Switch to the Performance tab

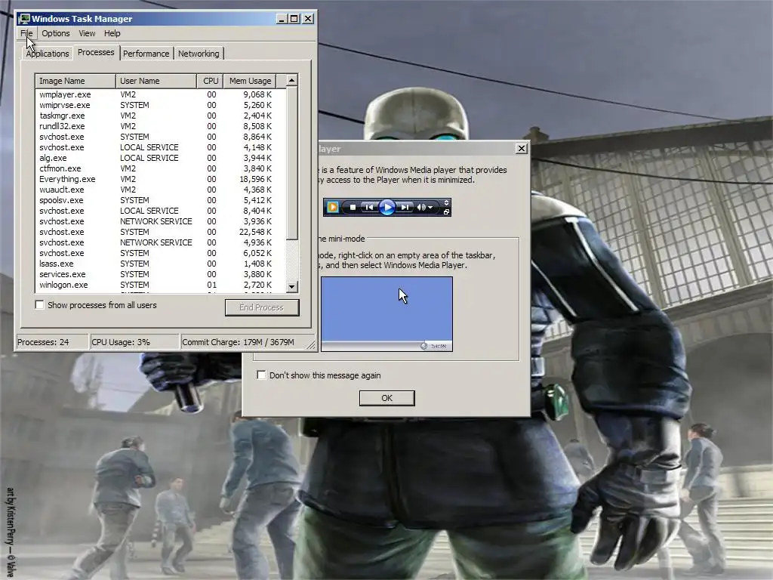point(146,54)
